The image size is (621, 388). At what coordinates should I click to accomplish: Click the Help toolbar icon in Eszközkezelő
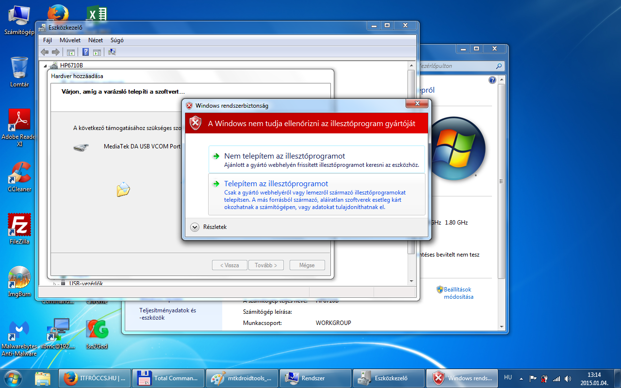click(85, 52)
